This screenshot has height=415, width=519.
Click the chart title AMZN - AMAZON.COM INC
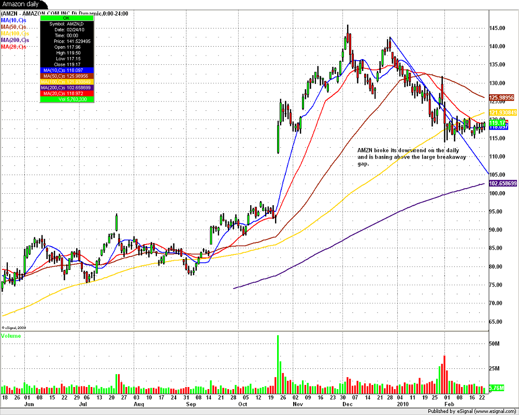pos(65,13)
